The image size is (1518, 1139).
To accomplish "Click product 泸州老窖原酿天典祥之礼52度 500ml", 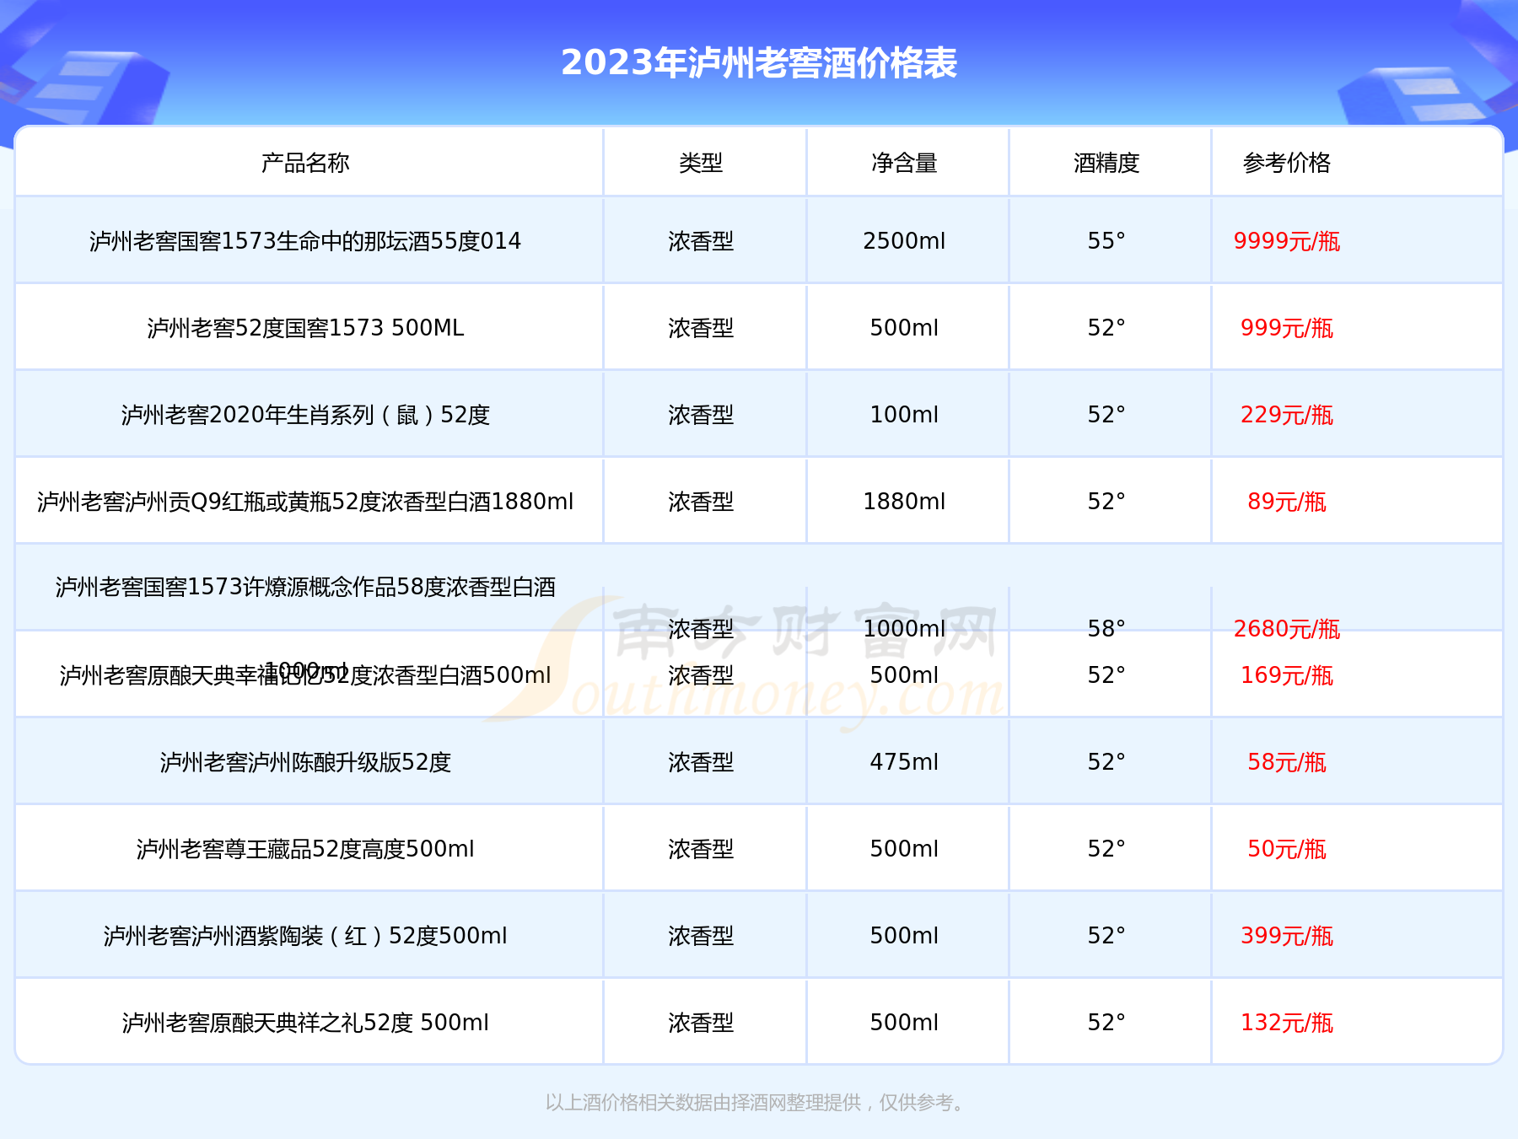I will 305,1023.
